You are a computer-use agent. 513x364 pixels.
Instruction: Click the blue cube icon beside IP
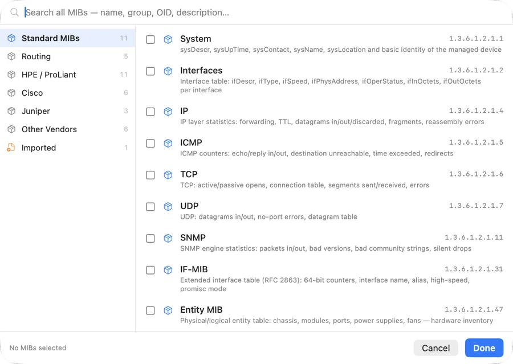[168, 112]
